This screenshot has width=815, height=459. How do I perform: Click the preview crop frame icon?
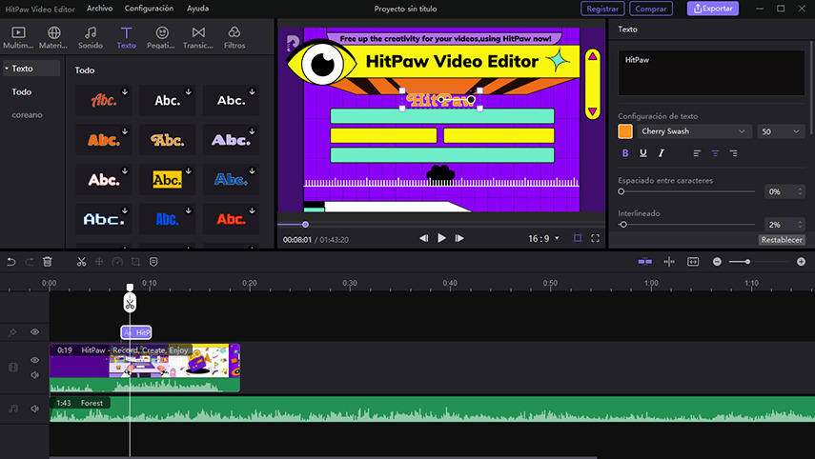578,238
